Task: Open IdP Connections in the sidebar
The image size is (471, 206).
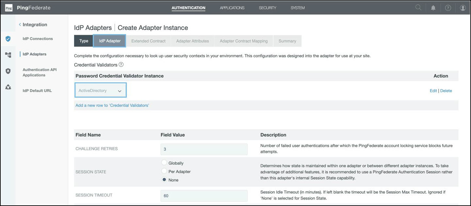Action: pos(38,39)
